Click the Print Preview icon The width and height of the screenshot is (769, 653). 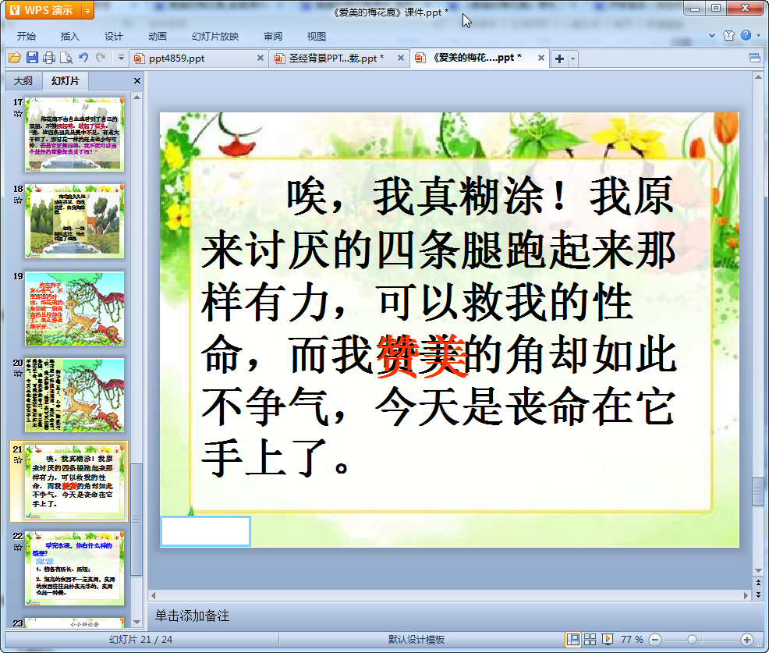(x=66, y=58)
